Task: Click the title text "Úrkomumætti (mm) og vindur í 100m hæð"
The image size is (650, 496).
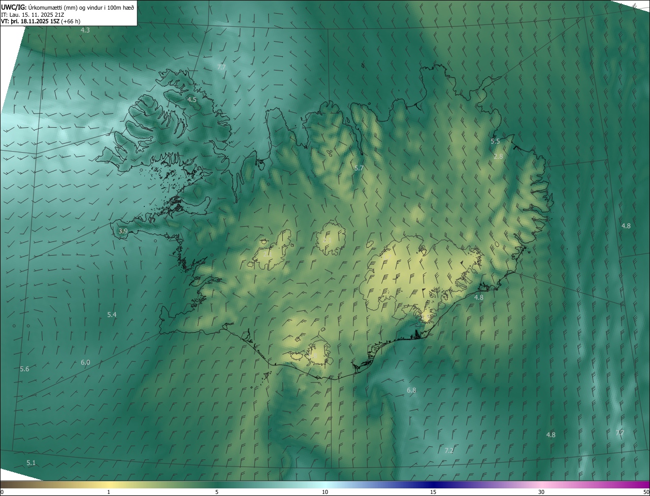Action: [81, 7]
